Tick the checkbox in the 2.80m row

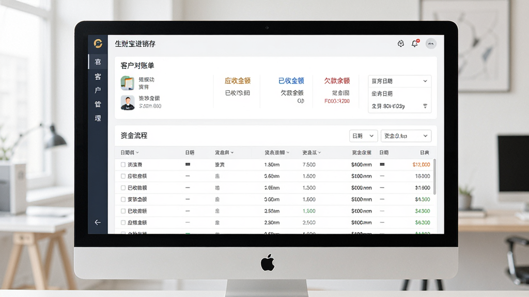123,223
